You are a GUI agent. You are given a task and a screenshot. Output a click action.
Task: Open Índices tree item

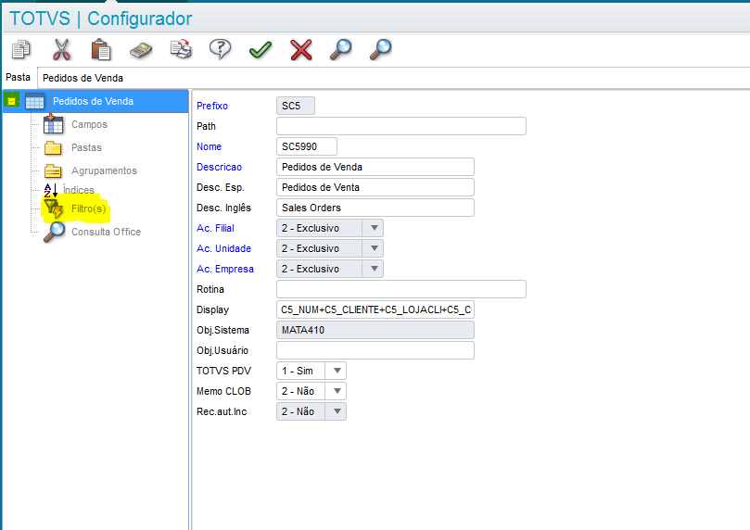coord(79,190)
